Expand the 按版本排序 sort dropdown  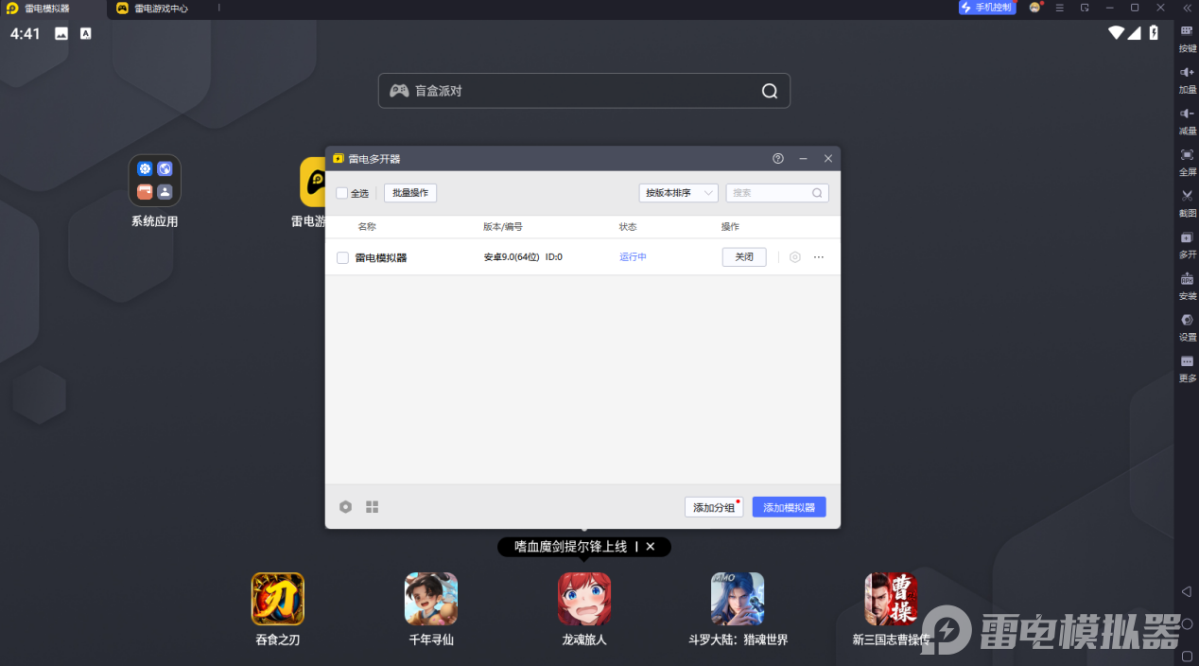679,193
